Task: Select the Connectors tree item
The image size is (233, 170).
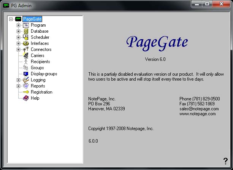Action: [x=41, y=49]
